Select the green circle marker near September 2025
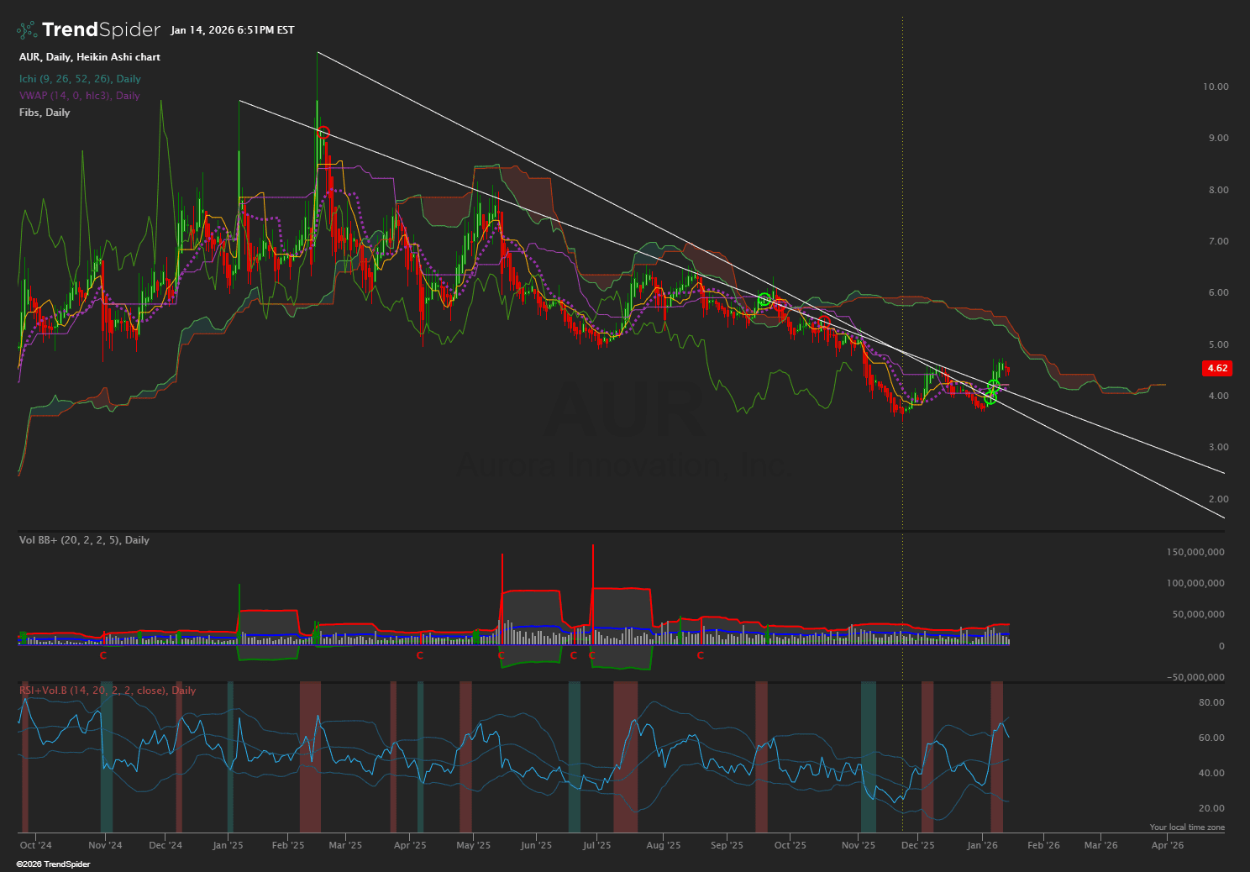Viewport: 1250px width, 872px height. 764,299
